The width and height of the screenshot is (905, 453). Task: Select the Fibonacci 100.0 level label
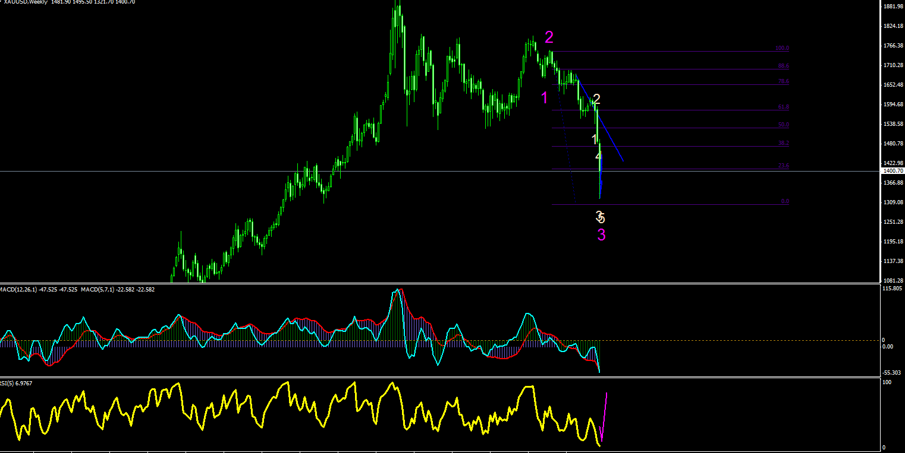point(781,48)
